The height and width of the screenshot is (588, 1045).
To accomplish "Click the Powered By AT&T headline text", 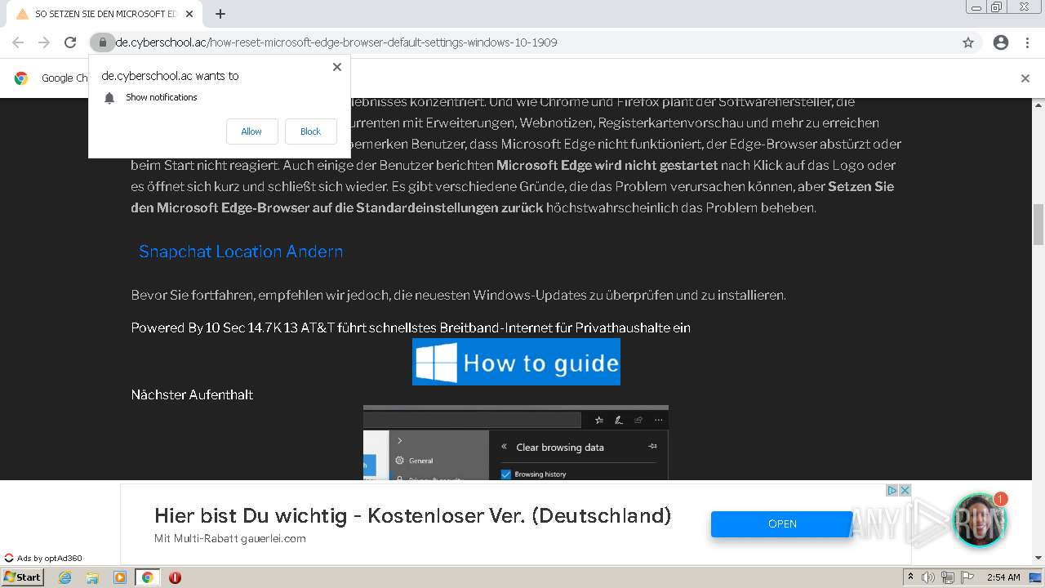I will (411, 327).
